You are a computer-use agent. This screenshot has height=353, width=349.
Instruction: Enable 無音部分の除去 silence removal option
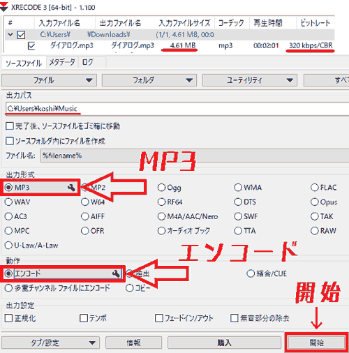click(235, 318)
